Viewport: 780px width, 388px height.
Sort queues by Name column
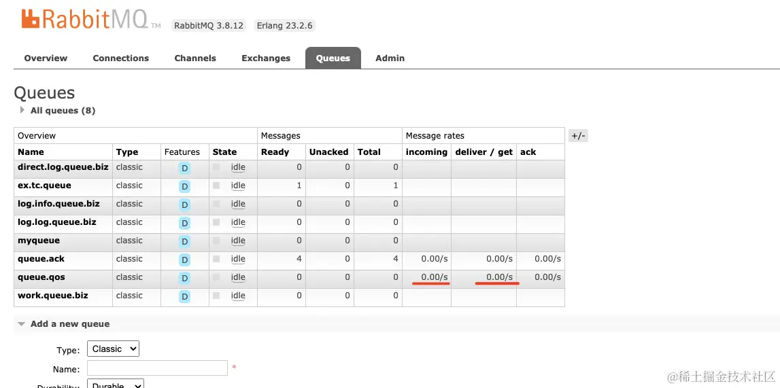coord(31,152)
